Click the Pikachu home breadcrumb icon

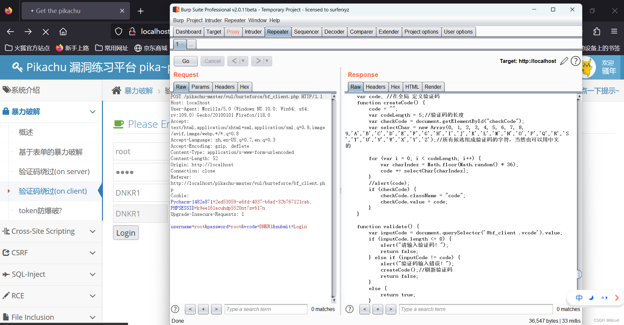click(x=116, y=90)
